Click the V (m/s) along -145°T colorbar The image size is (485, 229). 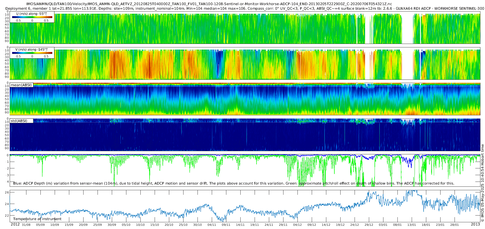tap(32, 53)
